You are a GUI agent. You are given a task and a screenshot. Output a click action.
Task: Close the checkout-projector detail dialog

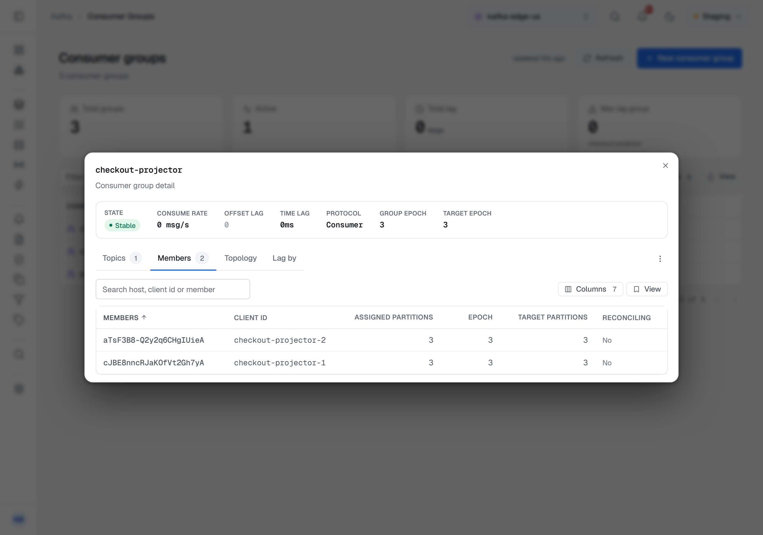[x=665, y=166]
